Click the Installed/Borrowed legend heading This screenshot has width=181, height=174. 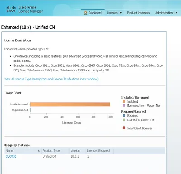pos(135,97)
